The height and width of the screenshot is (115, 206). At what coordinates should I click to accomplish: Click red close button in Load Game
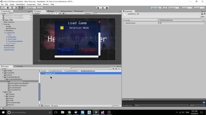(99, 22)
